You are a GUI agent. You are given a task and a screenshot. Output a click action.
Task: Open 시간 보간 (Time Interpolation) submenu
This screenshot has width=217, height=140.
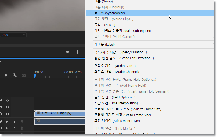click(x=150, y=103)
